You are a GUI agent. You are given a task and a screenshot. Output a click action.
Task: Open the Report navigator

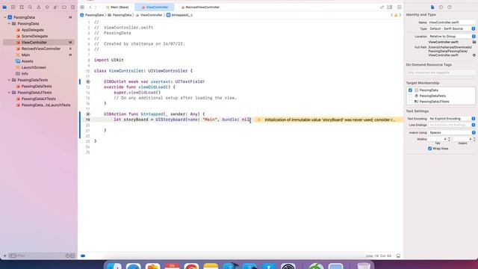(72, 7)
